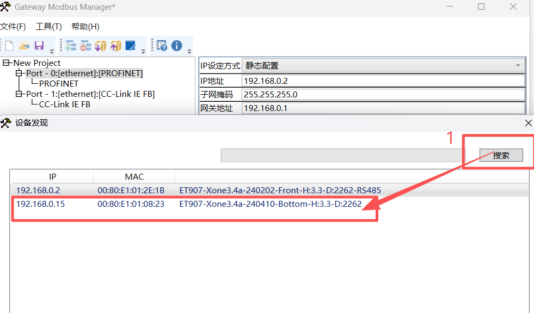Screen dimensions: 534x313
Task: Select the PROFINET child node
Action: coord(59,84)
